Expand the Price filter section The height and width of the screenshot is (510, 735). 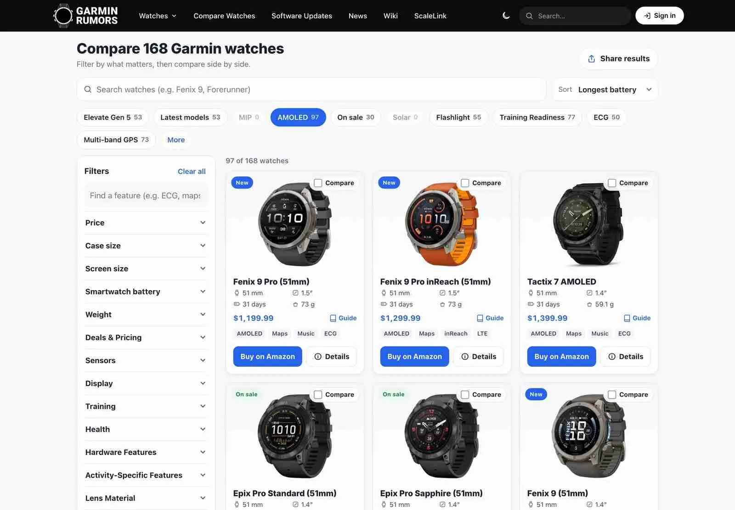[x=146, y=223]
